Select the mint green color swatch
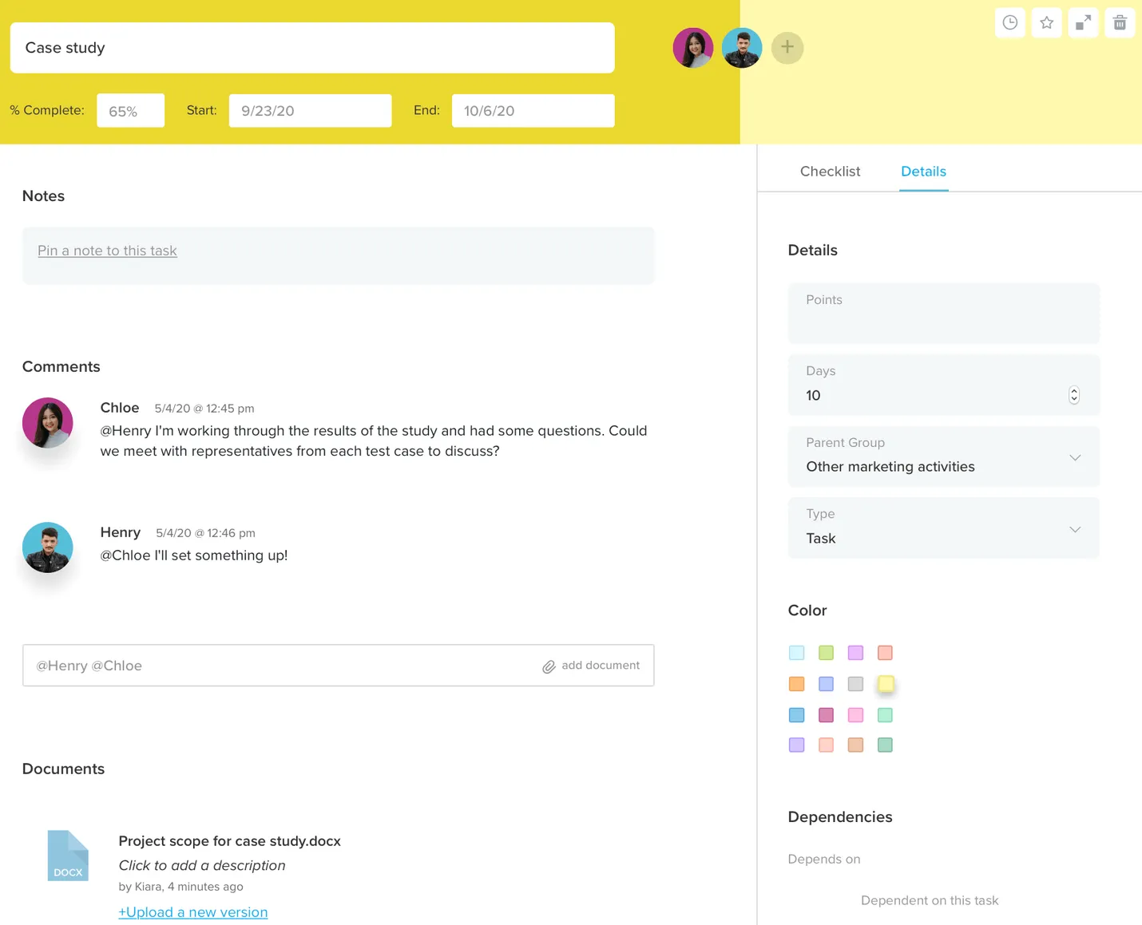1142x925 pixels. click(885, 715)
